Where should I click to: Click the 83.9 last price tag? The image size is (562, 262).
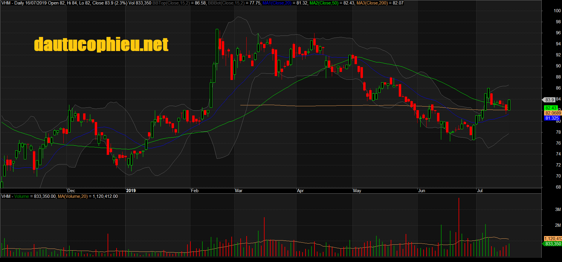pos(549,100)
